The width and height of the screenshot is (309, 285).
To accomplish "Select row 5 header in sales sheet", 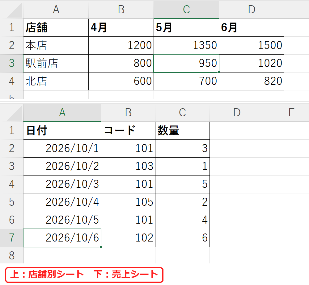I will click(12, 202).
